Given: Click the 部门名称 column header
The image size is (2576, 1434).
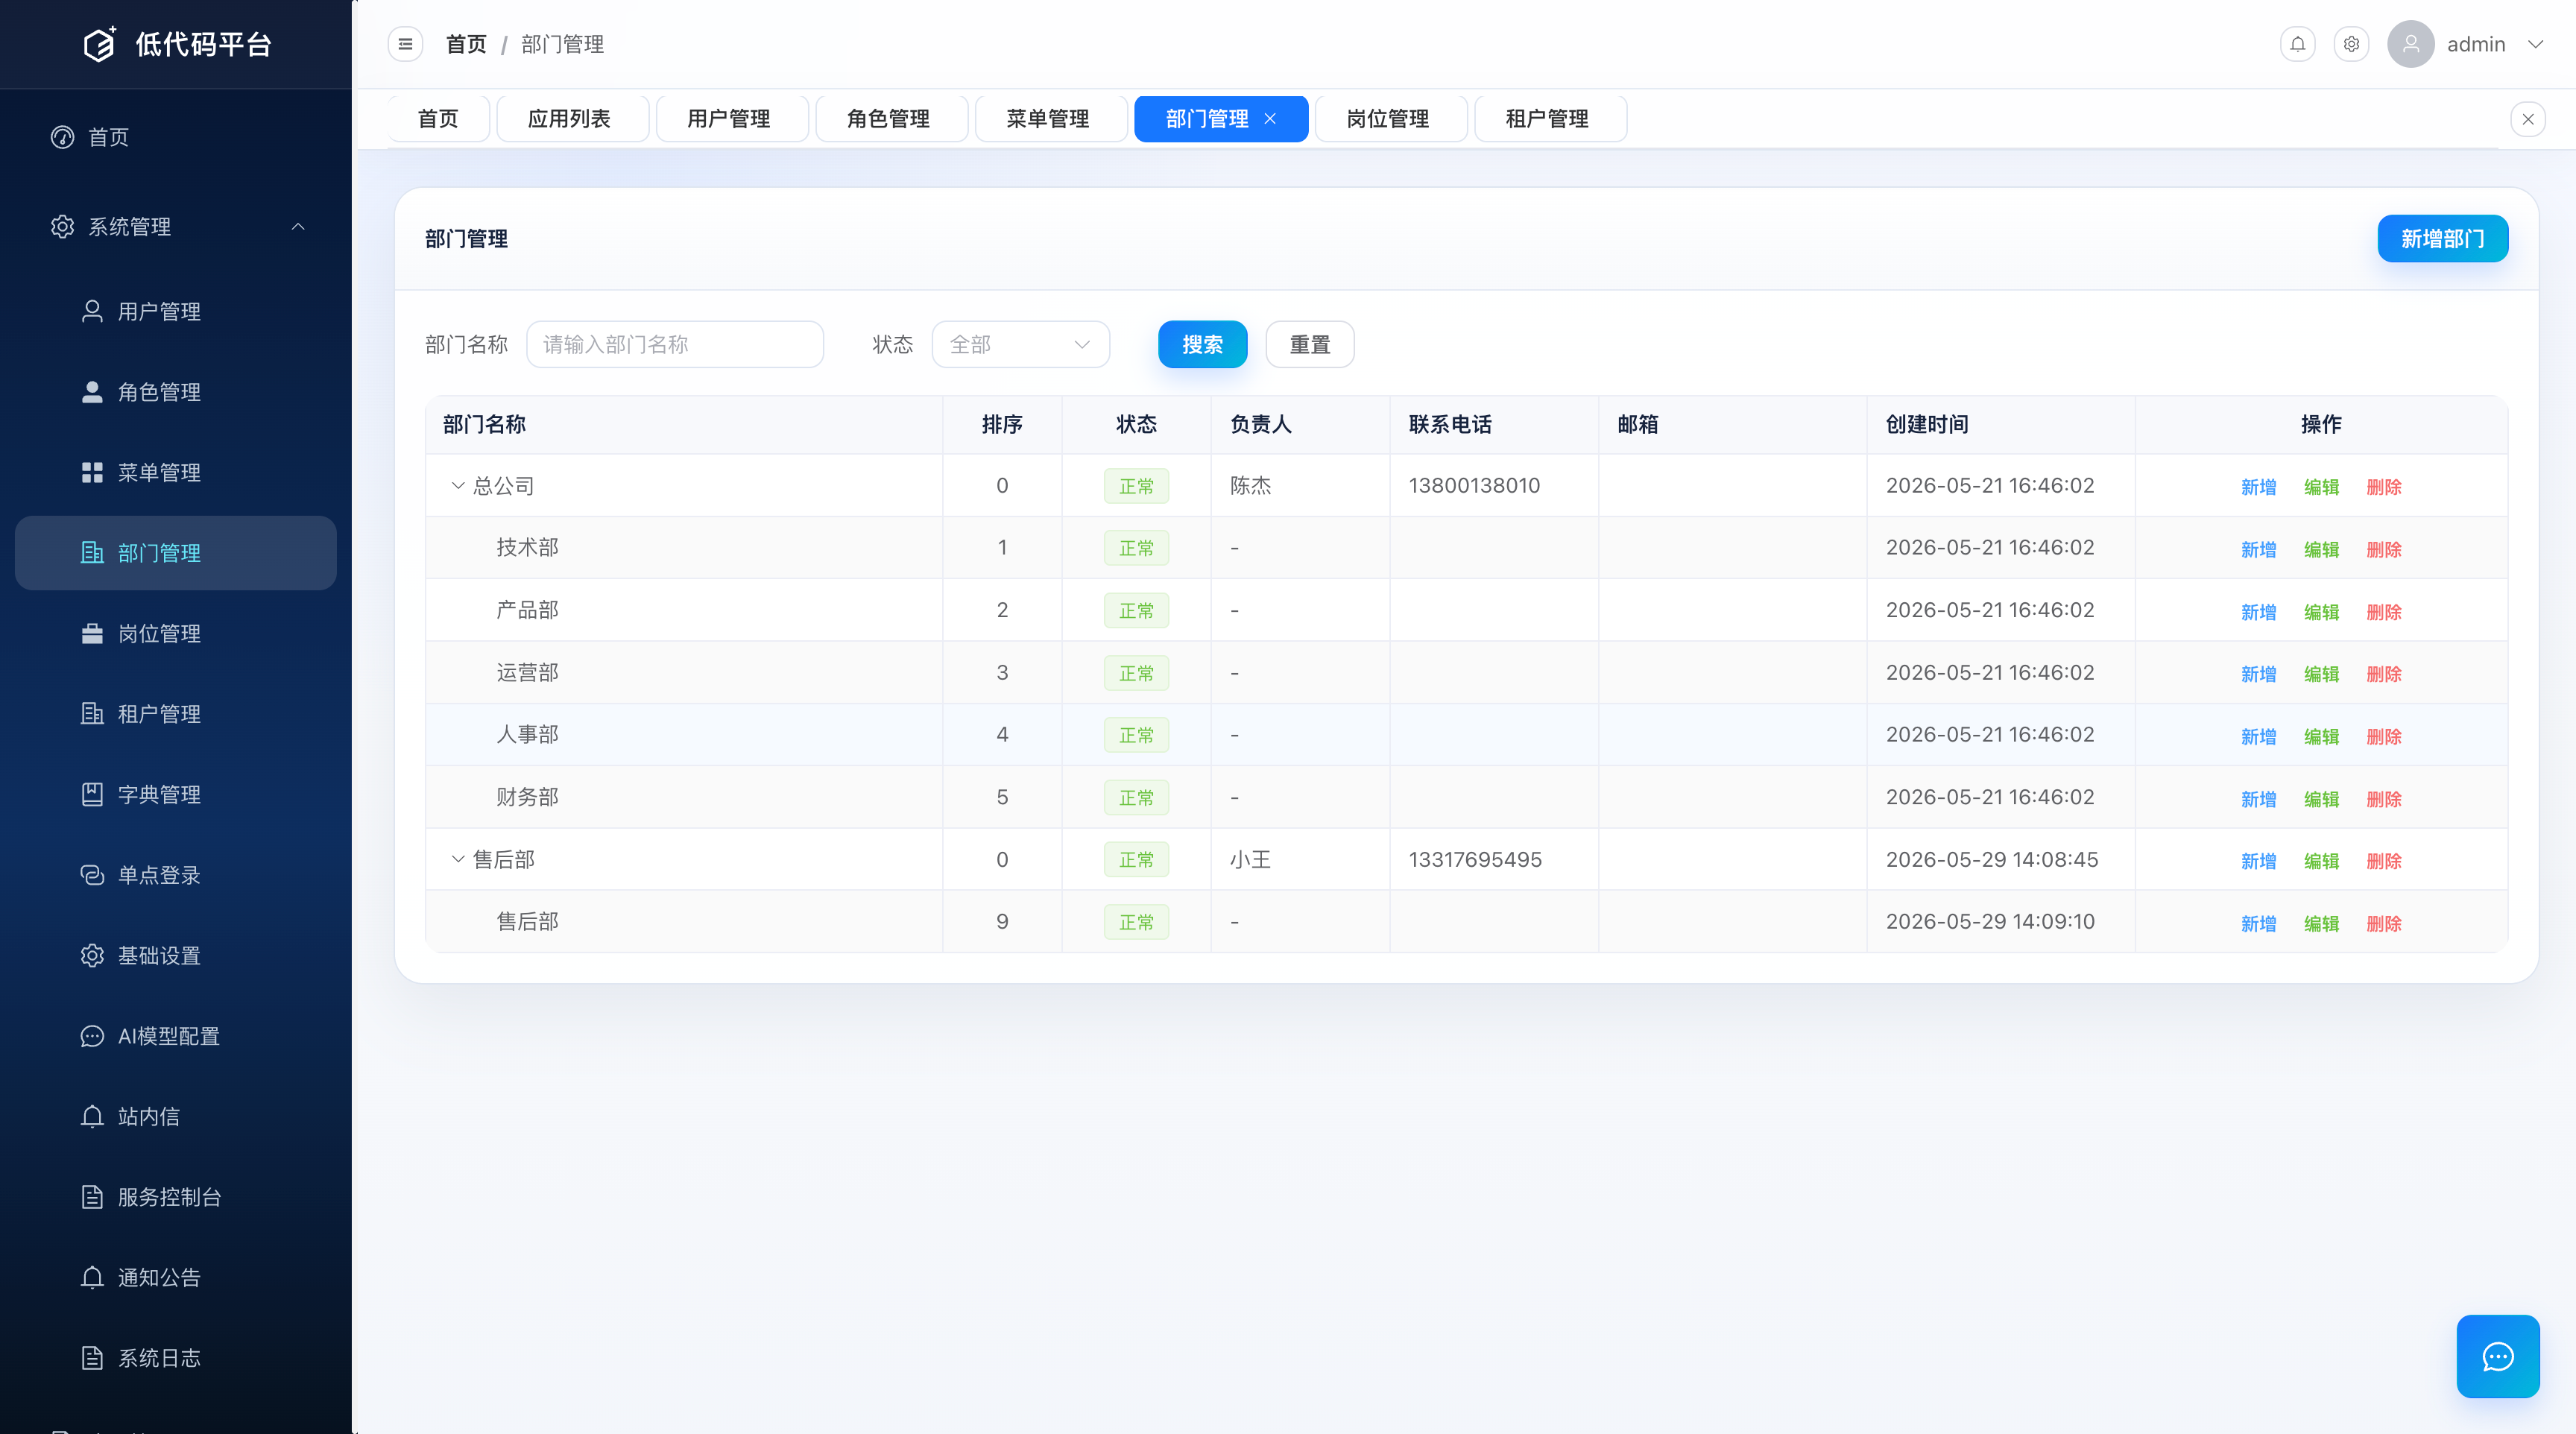Looking at the screenshot, I should click(x=484, y=424).
